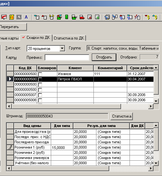Click the green phone-like device icon
The width and height of the screenshot is (162, 176).
pyautogui.click(x=67, y=17)
